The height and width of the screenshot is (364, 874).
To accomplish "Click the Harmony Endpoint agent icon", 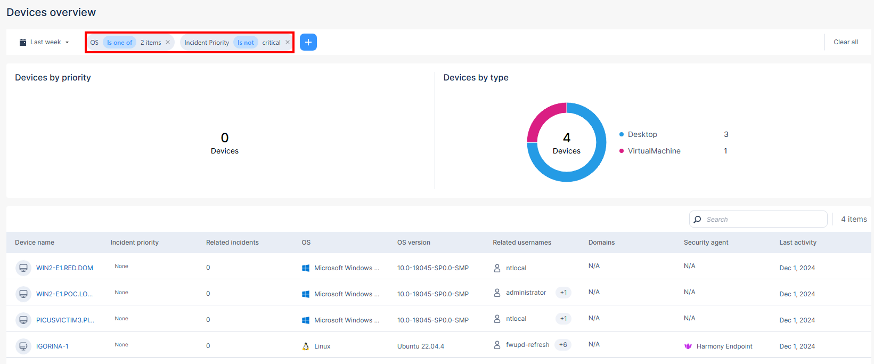I will pyautogui.click(x=688, y=346).
